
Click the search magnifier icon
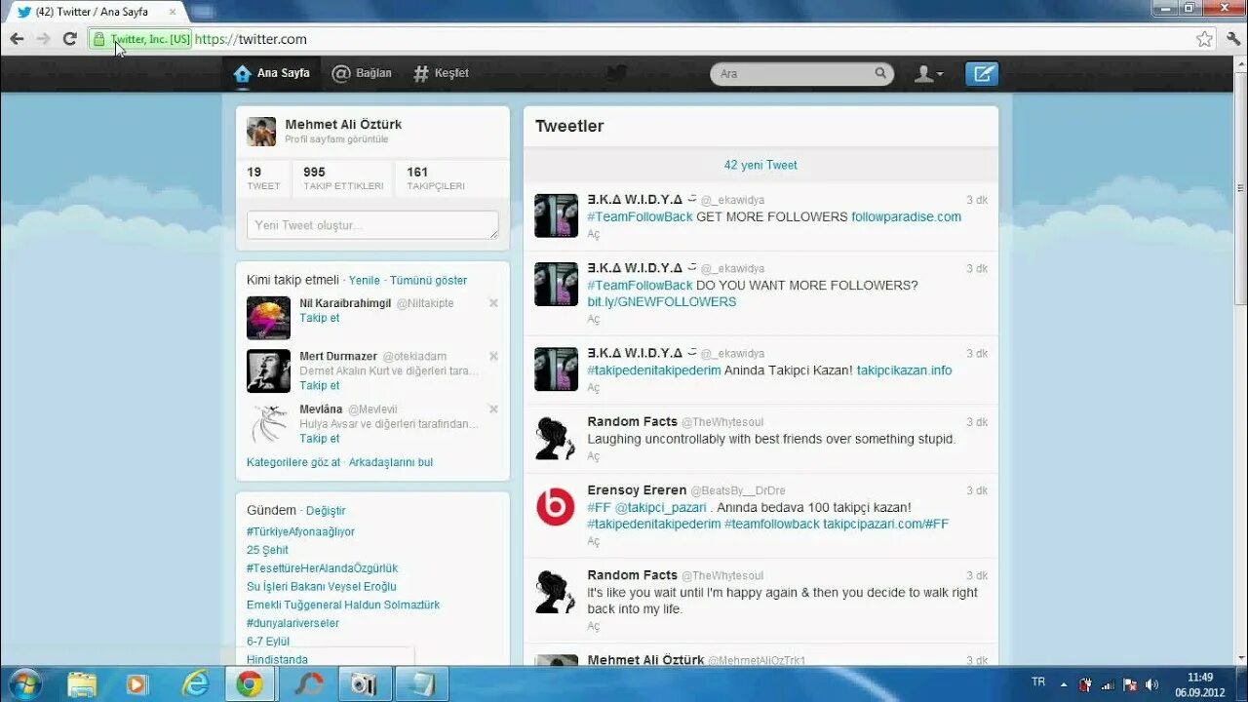click(x=880, y=73)
